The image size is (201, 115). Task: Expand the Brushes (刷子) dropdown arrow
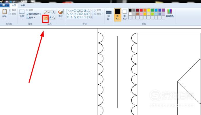tap(61, 19)
